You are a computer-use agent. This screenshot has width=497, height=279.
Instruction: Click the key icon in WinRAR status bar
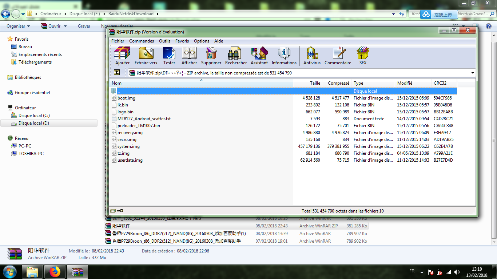pyautogui.click(x=120, y=211)
